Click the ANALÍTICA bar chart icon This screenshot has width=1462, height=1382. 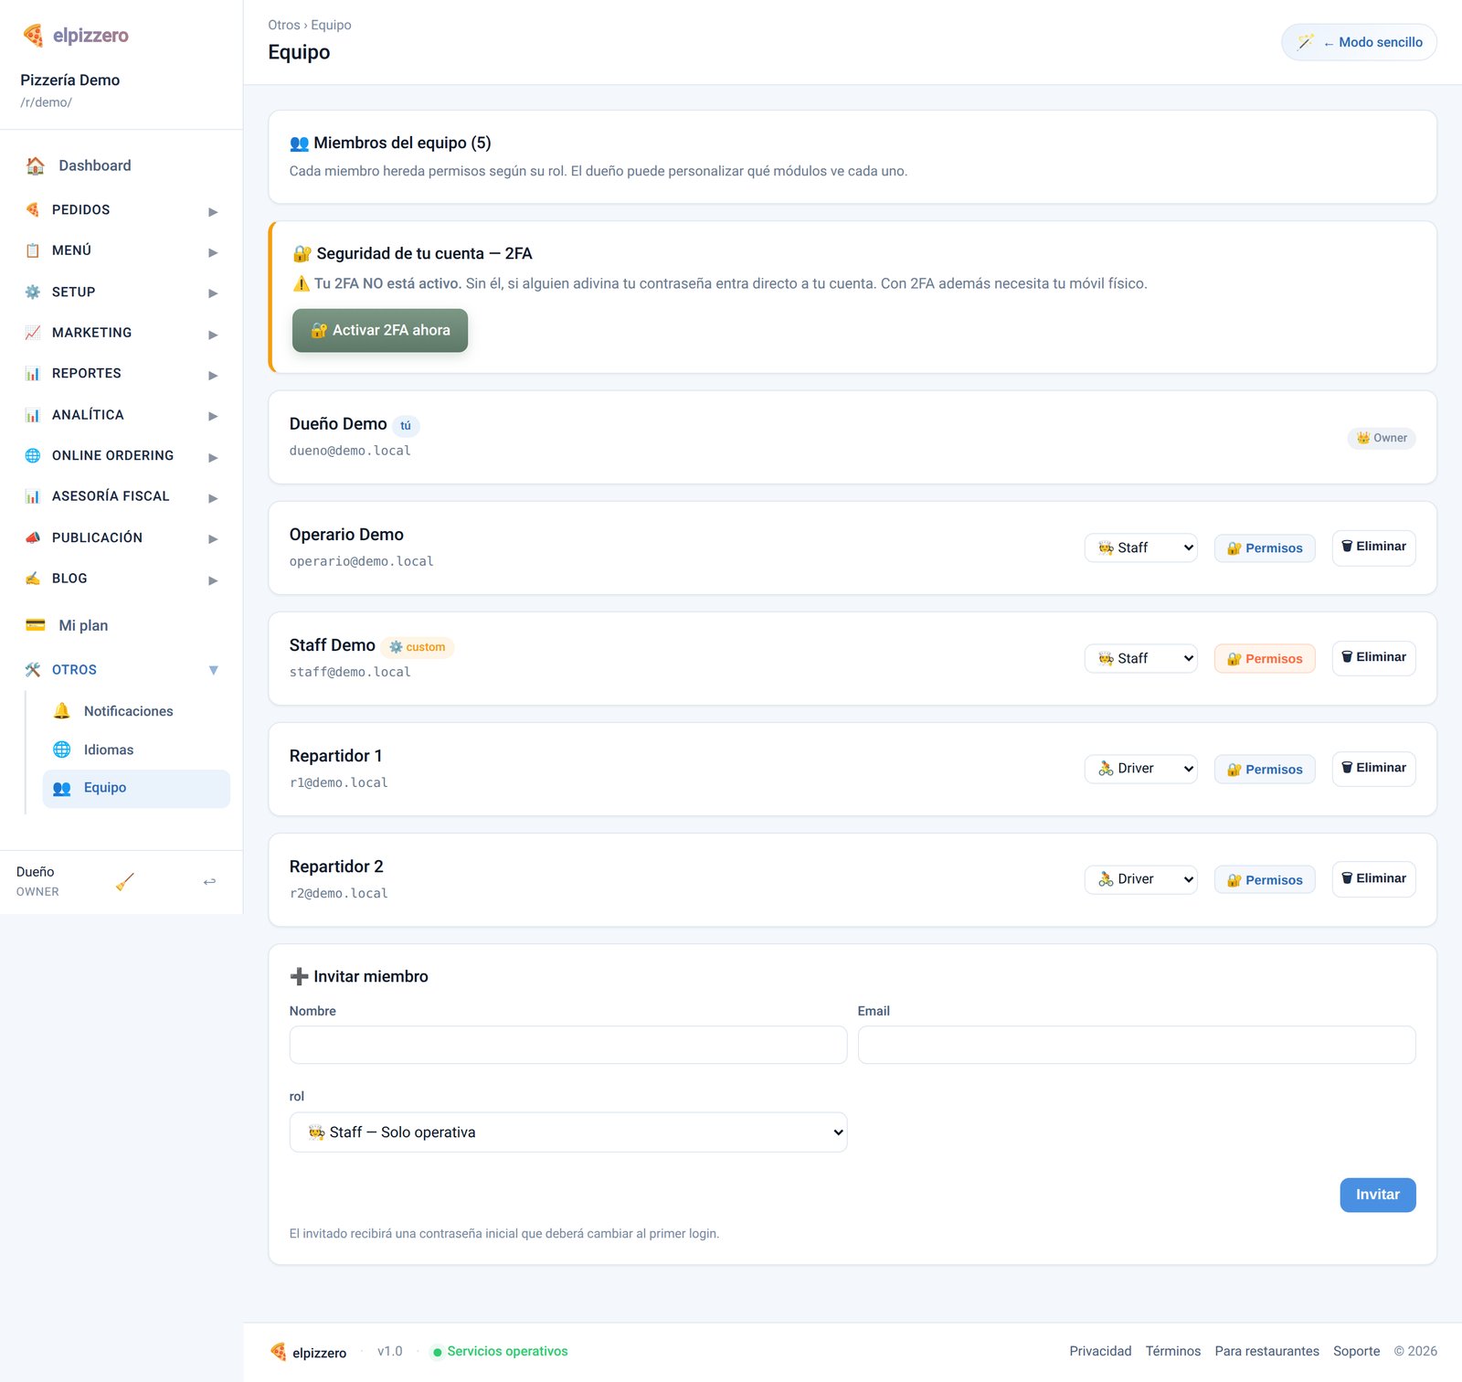point(33,415)
